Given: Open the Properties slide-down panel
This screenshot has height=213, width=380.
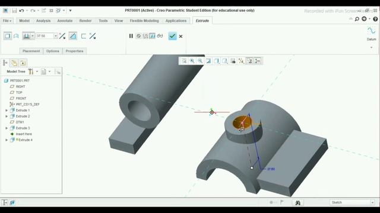Looking at the screenshot, I should point(74,51).
